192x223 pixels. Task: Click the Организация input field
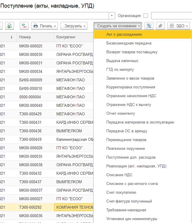[171, 16]
